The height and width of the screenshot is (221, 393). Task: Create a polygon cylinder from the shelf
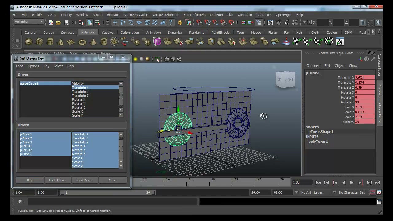click(x=50, y=41)
